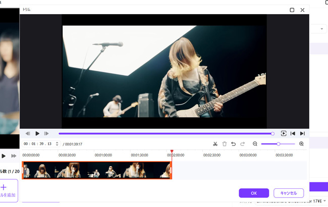Viewport: 328px width, 207px height.
Task: Click the play selected clip icon
Action: pyautogui.click(x=284, y=133)
